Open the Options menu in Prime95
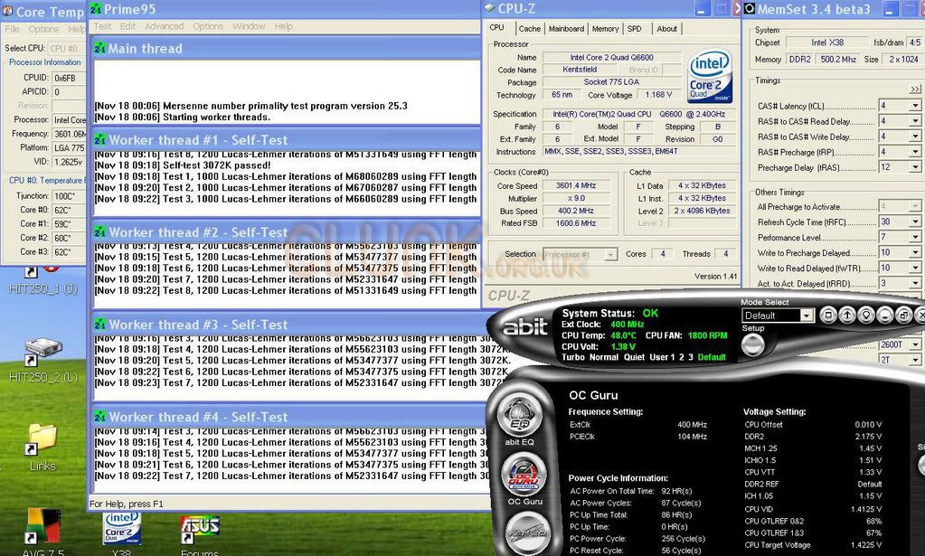925x556 pixels. [x=208, y=26]
